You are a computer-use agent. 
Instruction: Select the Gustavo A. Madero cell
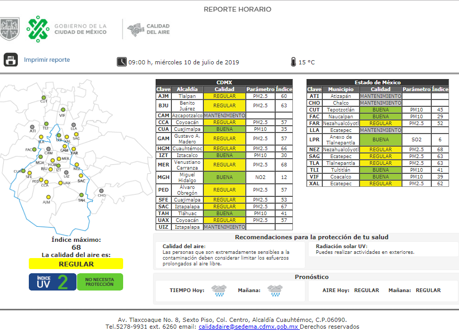(188, 139)
